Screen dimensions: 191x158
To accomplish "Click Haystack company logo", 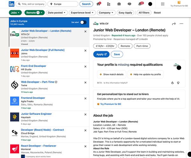I will (15, 117).
